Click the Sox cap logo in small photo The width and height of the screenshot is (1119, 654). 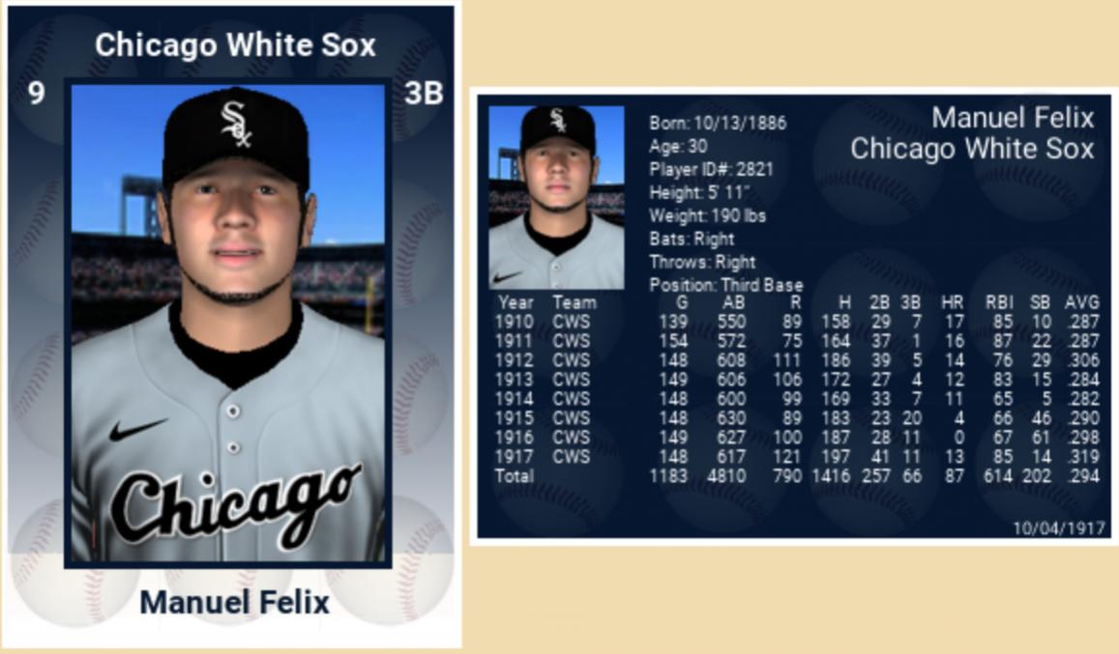point(558,121)
